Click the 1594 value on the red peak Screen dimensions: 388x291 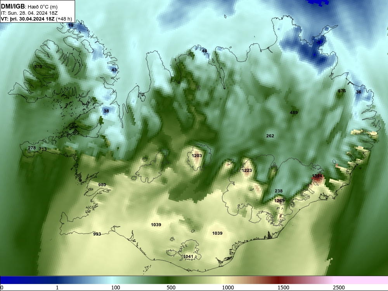tap(317, 176)
